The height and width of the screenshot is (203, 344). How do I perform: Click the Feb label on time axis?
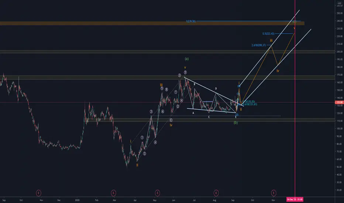pyautogui.click(x=97, y=200)
